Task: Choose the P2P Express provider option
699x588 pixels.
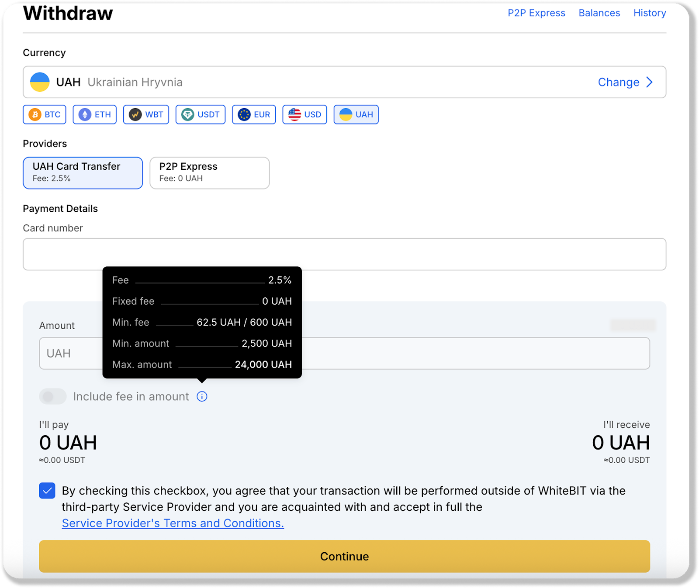Action: pos(209,173)
